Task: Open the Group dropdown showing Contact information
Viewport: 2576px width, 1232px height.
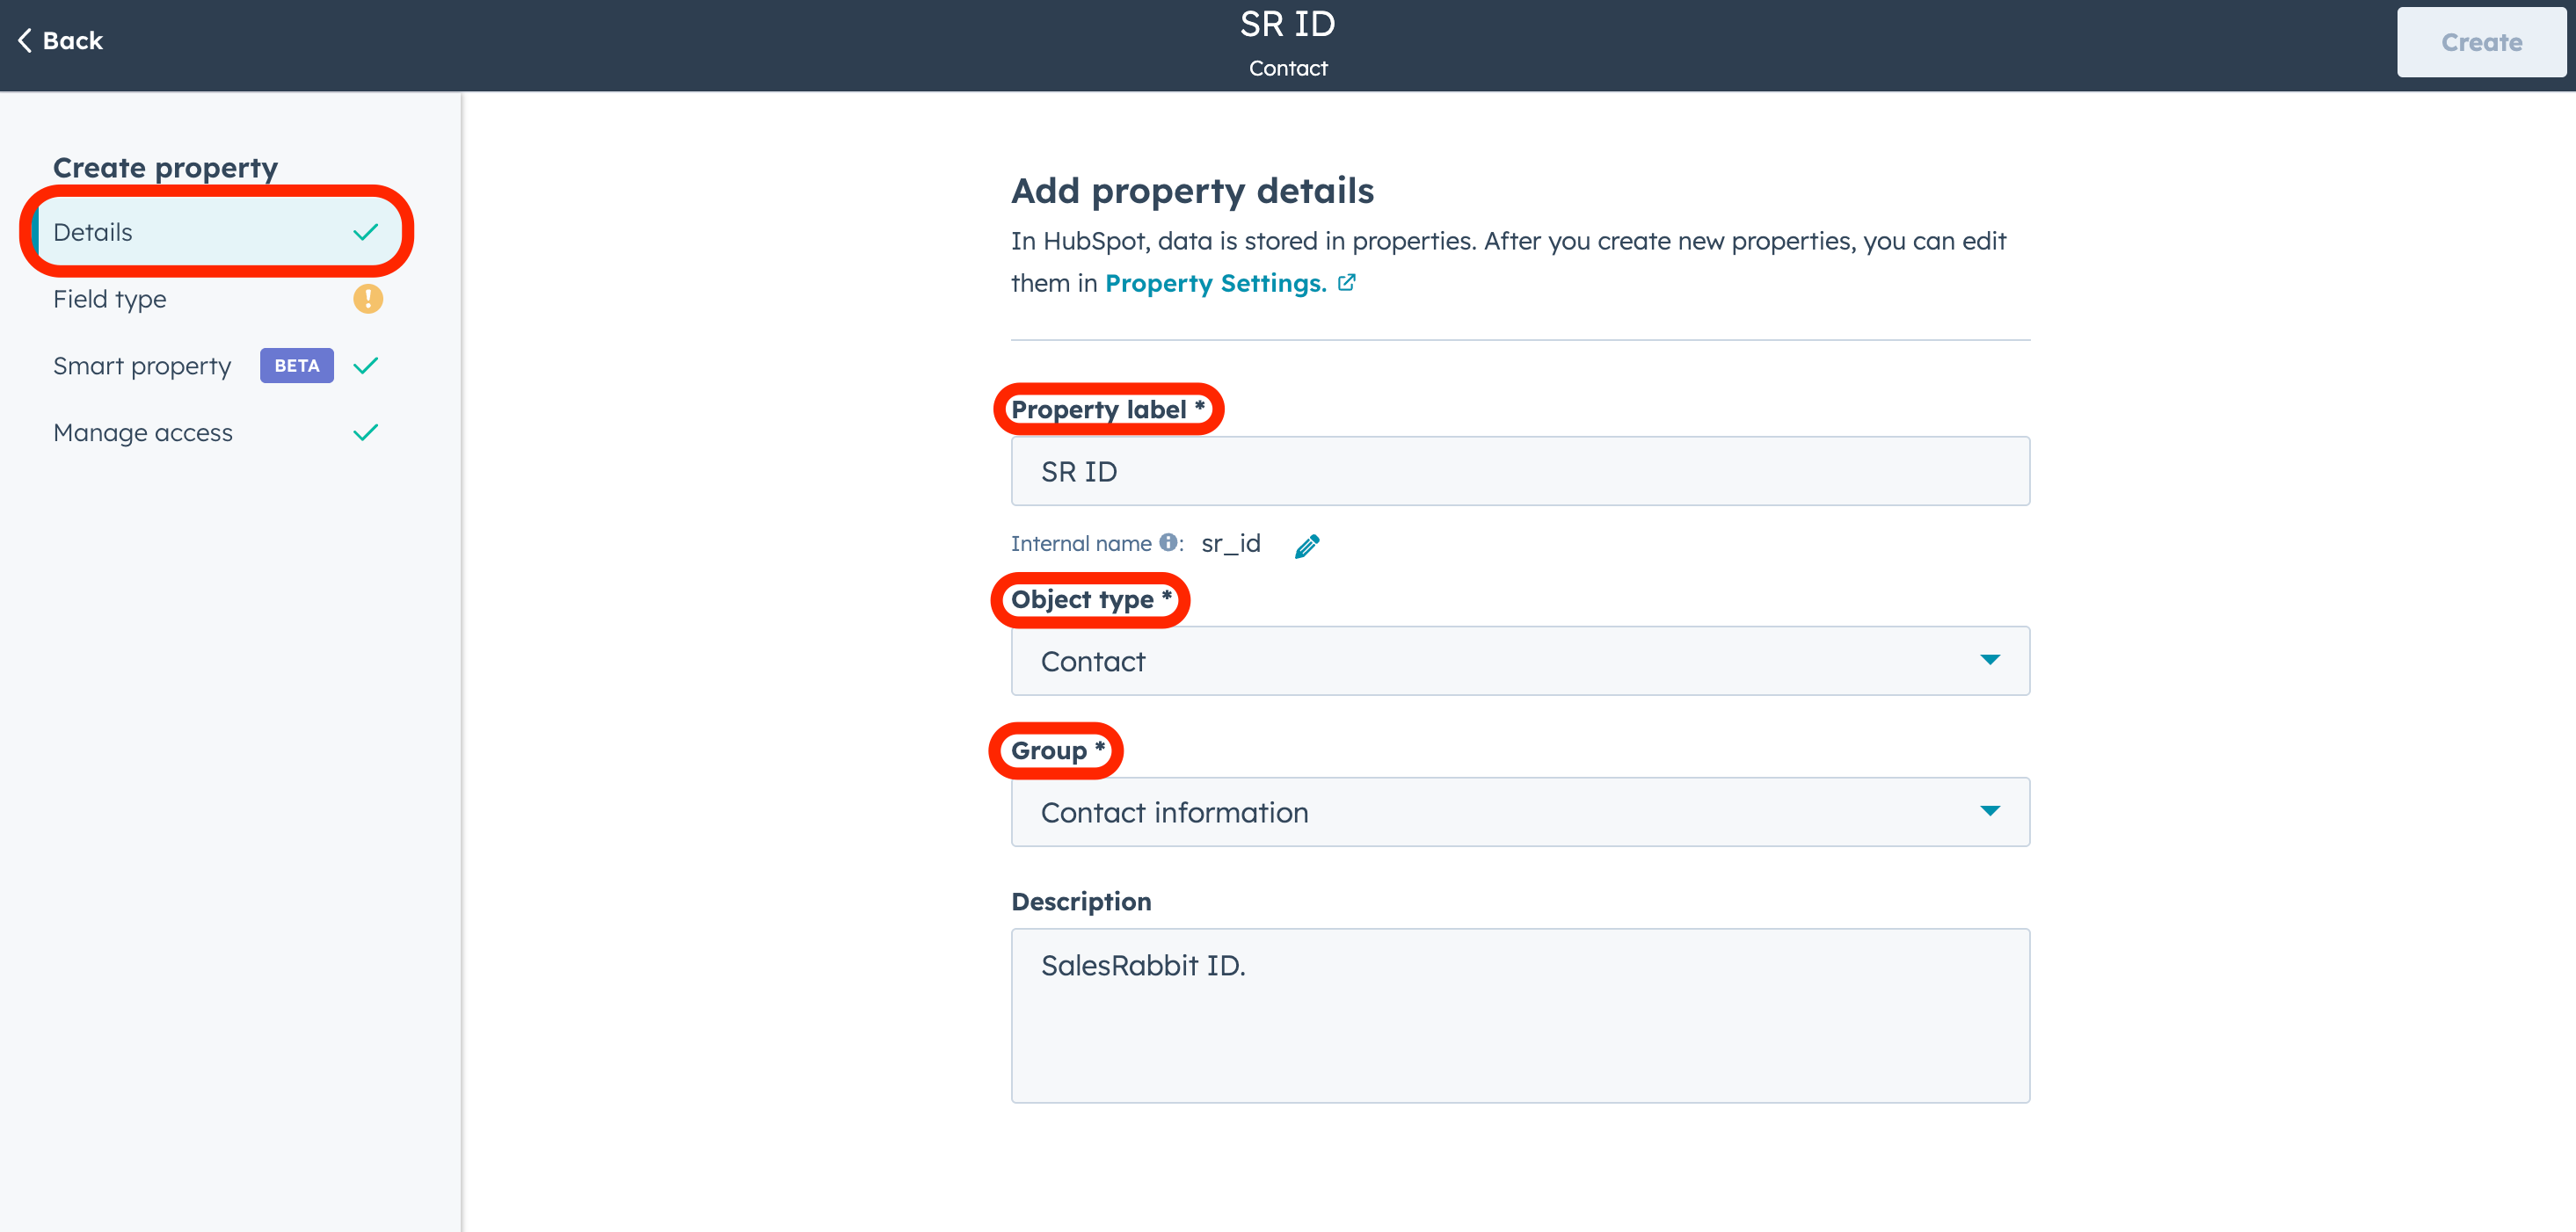Action: pos(1519,812)
